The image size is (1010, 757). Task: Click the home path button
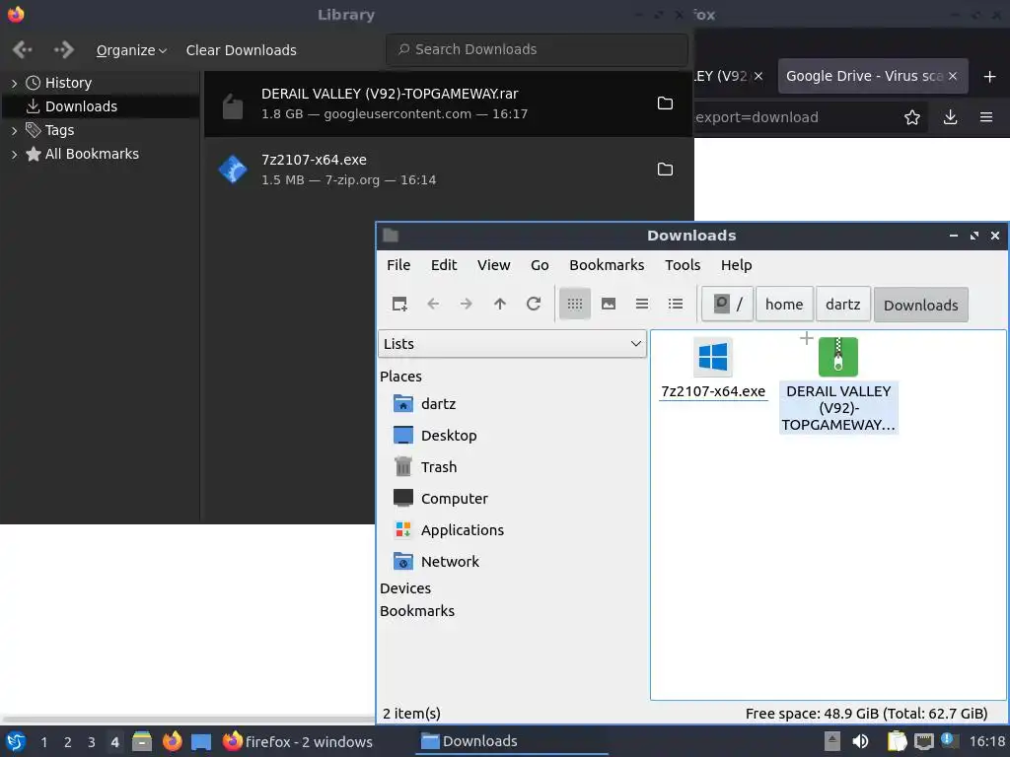(x=784, y=304)
